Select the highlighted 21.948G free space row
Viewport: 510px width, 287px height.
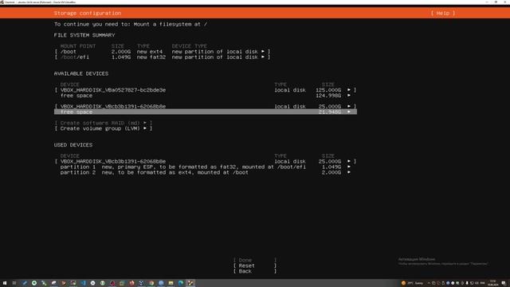(x=206, y=112)
